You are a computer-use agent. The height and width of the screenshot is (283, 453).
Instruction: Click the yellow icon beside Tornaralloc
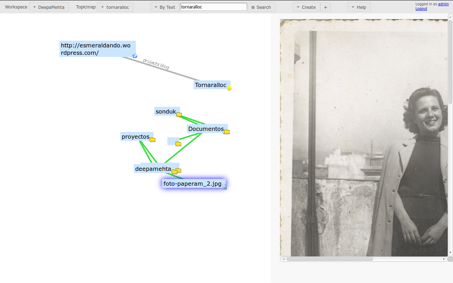(x=229, y=88)
